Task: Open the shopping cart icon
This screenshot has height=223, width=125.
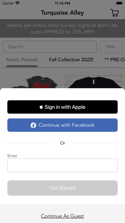Action: (114, 13)
